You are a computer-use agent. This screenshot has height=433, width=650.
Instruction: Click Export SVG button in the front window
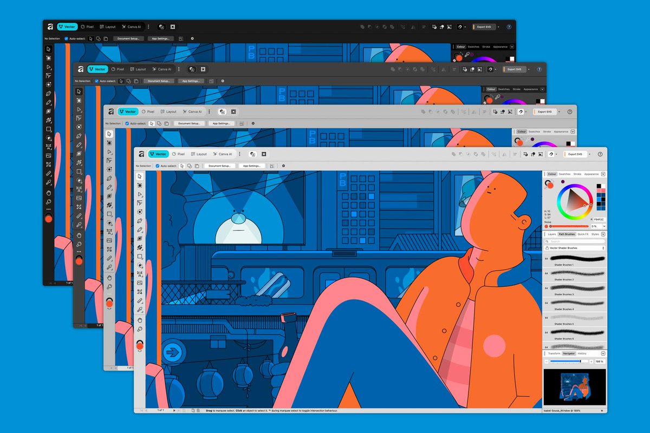click(x=575, y=154)
